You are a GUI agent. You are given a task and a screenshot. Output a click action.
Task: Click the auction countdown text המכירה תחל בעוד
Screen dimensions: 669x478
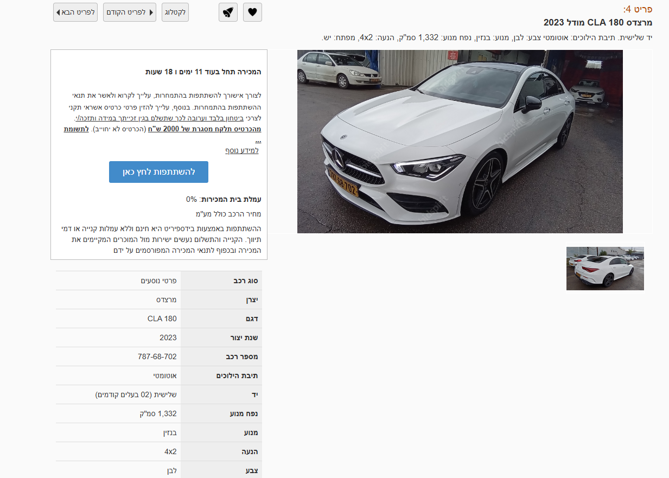(203, 72)
